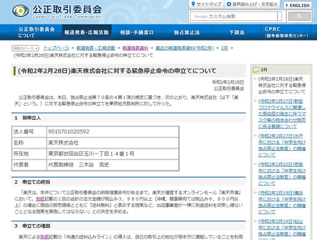Viewport: 317px width, 240px height.
Task: Open sidebar 2月27日 水戸市 link
Action: point(282,146)
